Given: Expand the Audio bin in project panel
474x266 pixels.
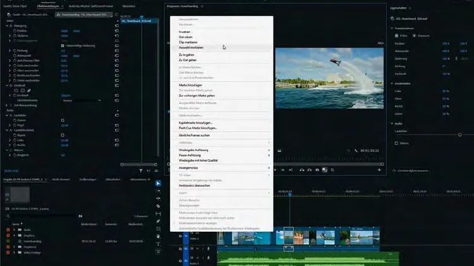Looking at the screenshot, I should pos(15,231).
